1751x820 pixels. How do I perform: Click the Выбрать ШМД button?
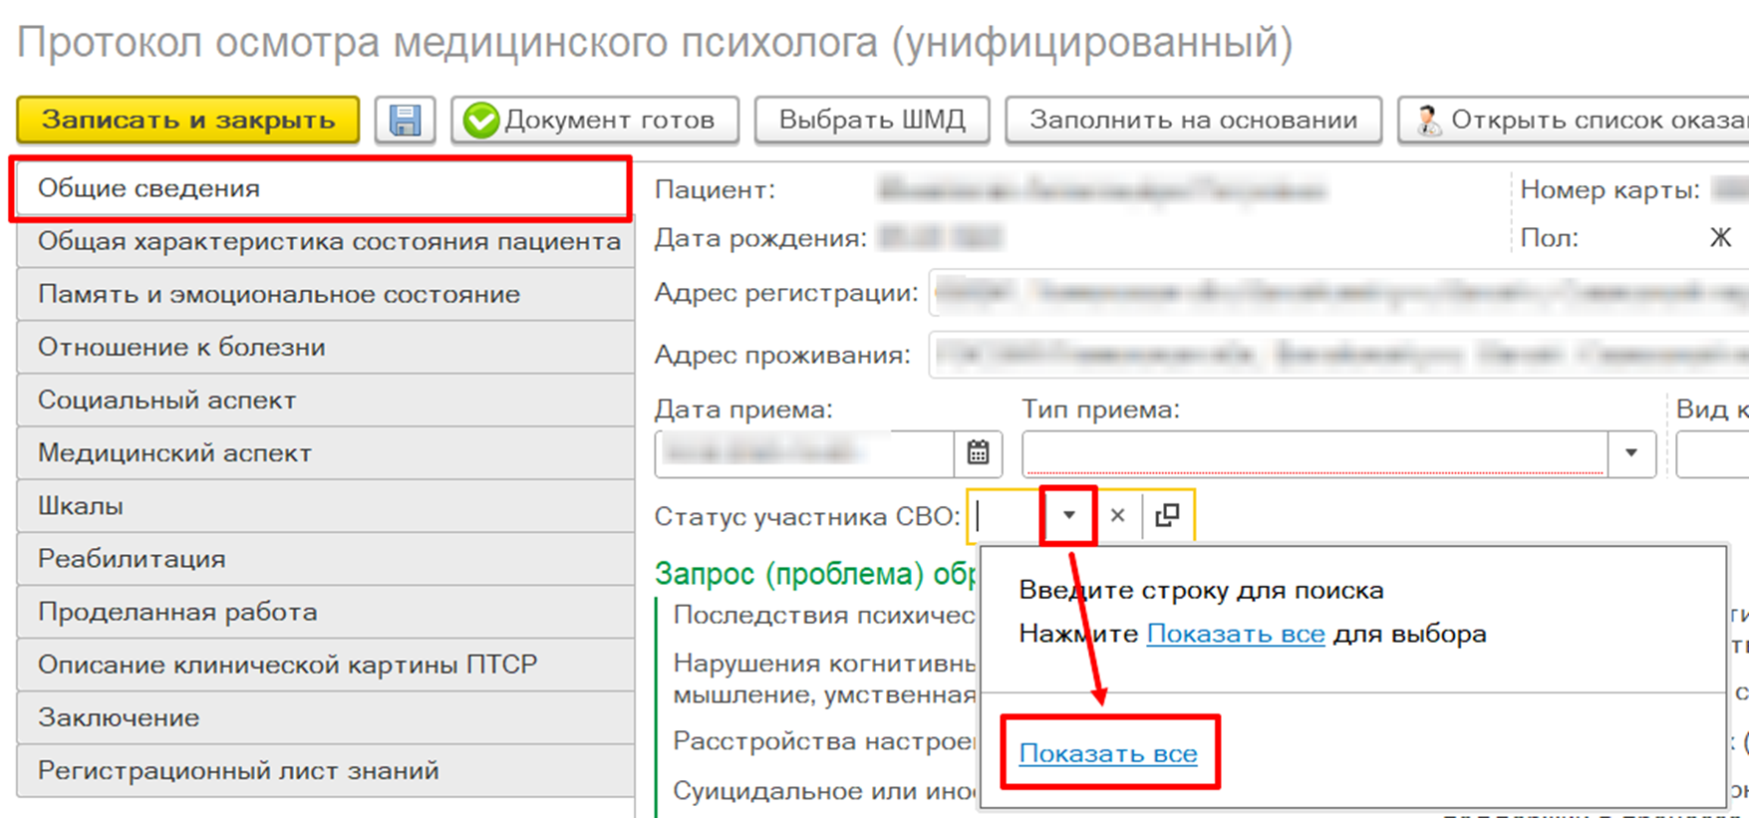(871, 121)
